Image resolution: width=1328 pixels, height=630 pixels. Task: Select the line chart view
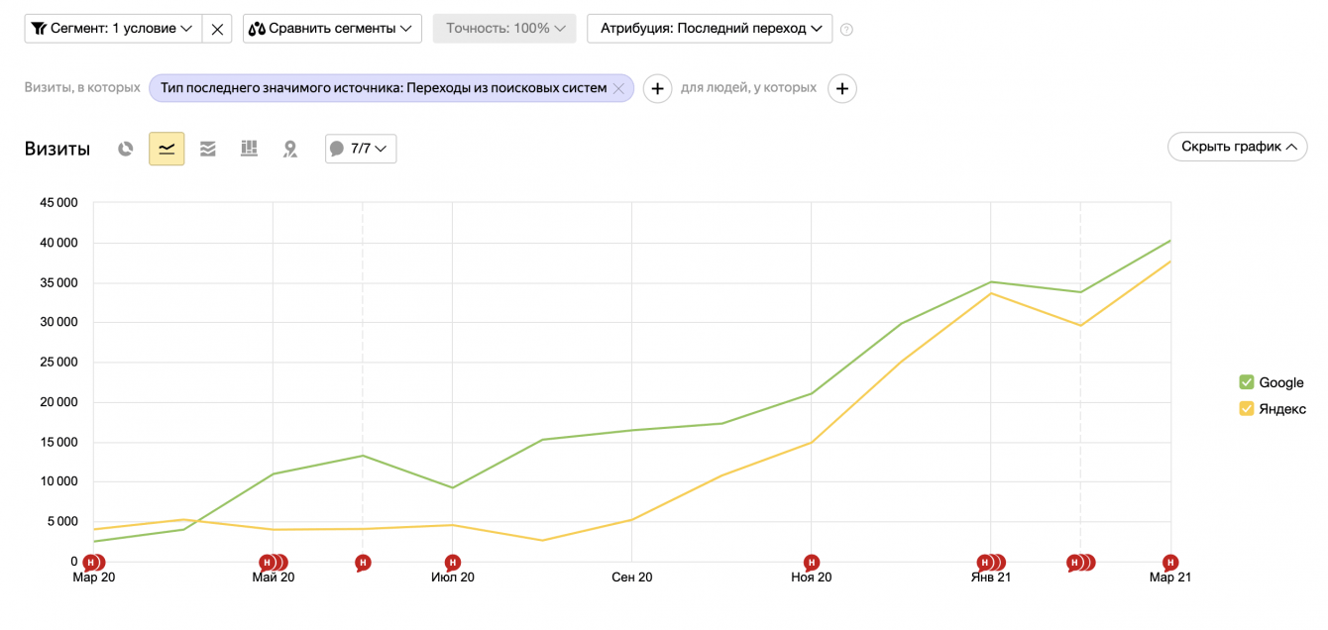166,149
